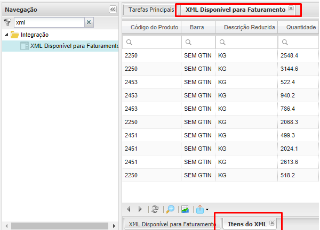Click the navigation filter input containing xml
This screenshot has width=320, height=230.
49,22
